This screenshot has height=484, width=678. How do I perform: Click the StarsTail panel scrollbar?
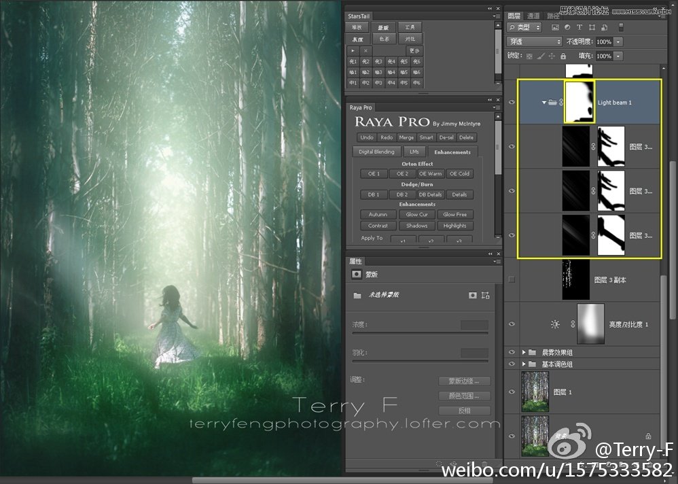[498, 52]
